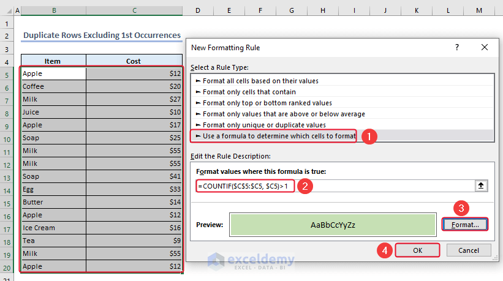
Task: Close the New Formatting Rule dialog
Action: point(485,47)
